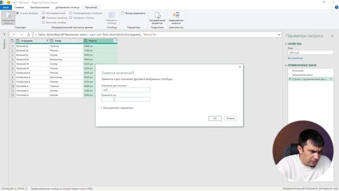Toggle the Моноширинный checkbox
The height and width of the screenshot is (191, 339).
pyautogui.click(x=43, y=13)
